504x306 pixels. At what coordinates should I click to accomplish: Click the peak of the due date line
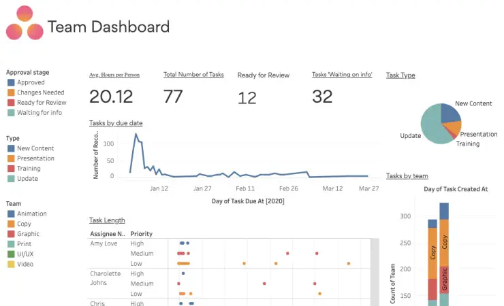coord(136,134)
